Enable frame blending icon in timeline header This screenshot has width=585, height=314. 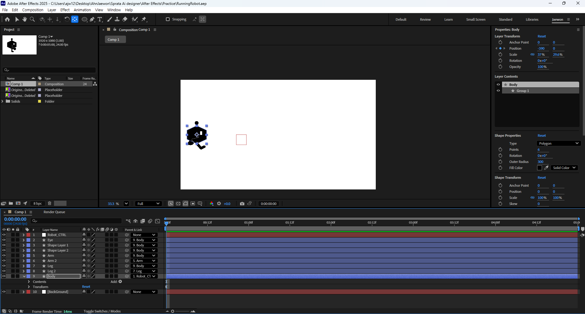143,221
